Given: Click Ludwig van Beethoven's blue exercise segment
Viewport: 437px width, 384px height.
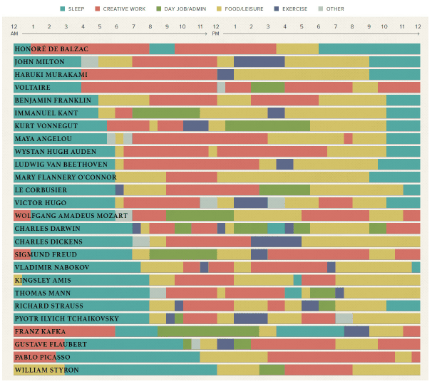Looking at the screenshot, I should pyautogui.click(x=284, y=165).
